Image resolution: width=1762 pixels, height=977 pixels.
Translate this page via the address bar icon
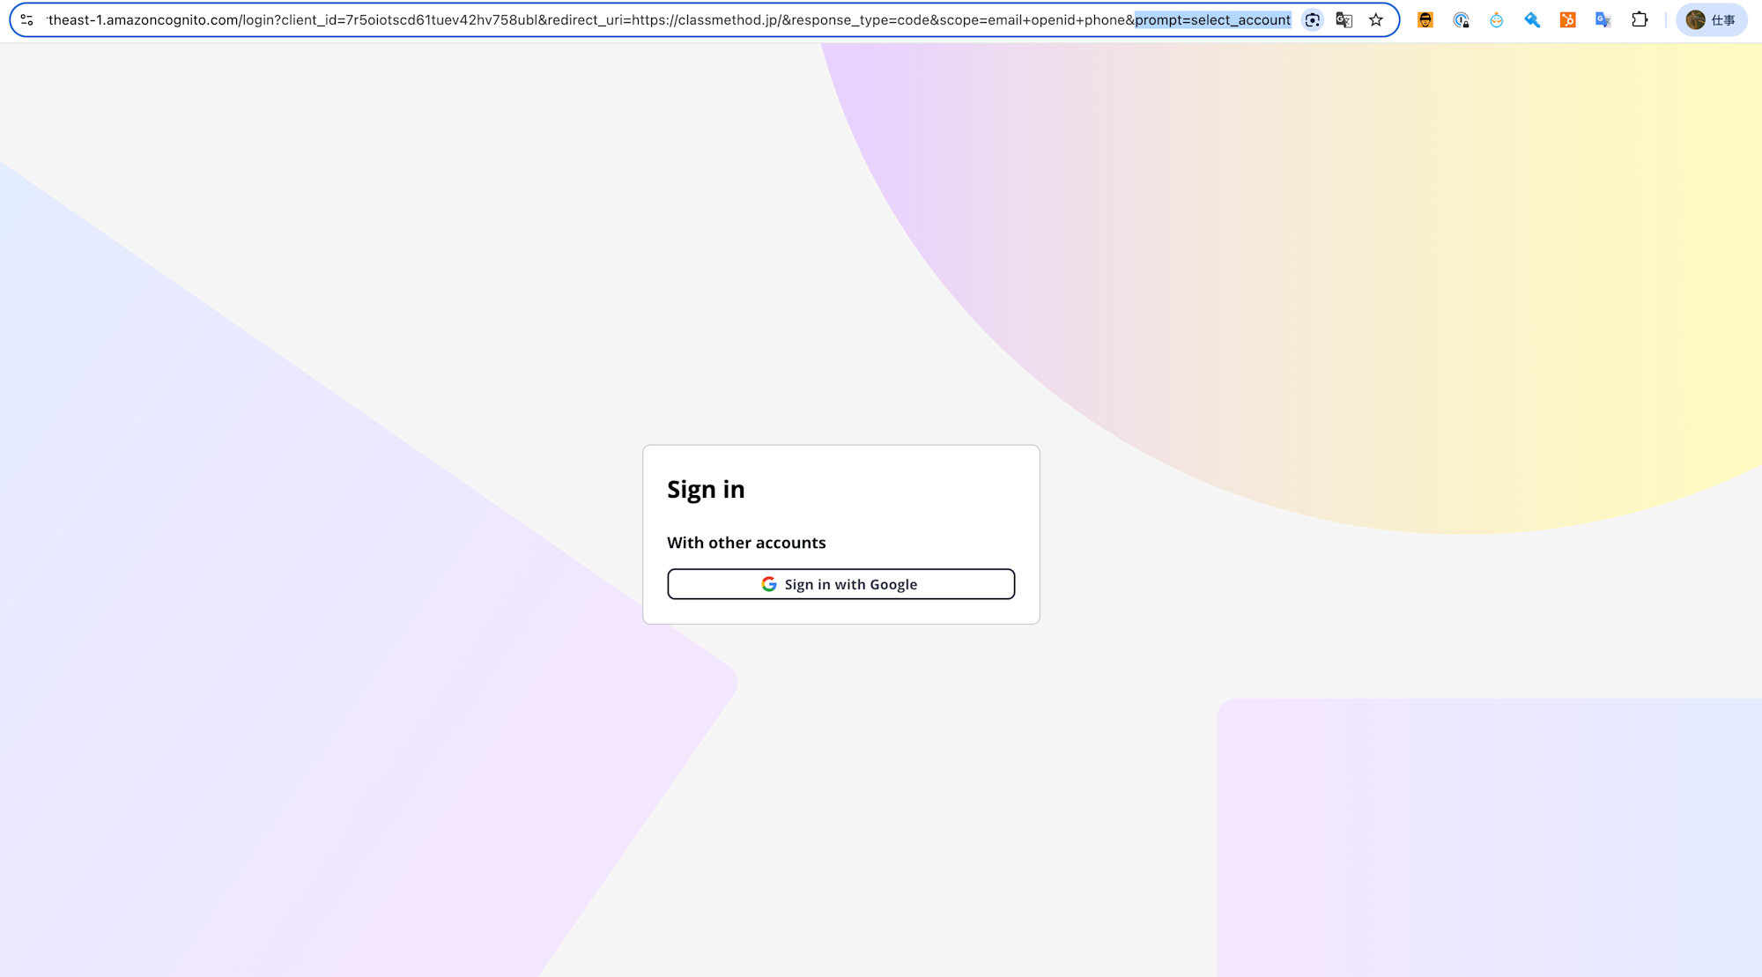[1344, 19]
